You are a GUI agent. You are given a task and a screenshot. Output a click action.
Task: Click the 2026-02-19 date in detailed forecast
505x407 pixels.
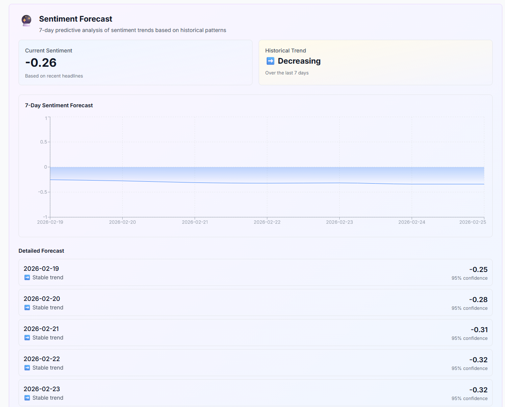coord(41,269)
